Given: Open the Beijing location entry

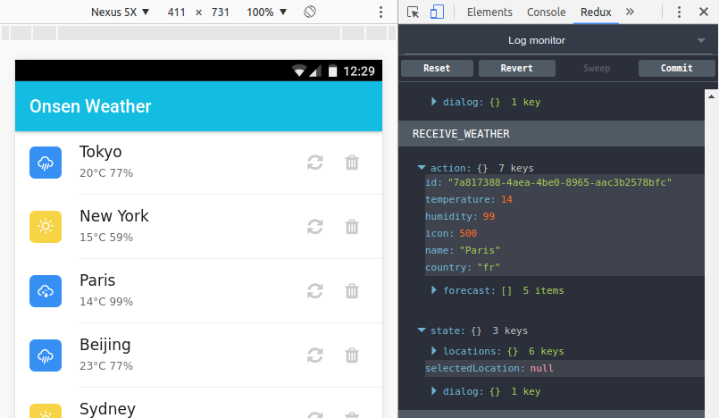Looking at the screenshot, I should pyautogui.click(x=198, y=355).
